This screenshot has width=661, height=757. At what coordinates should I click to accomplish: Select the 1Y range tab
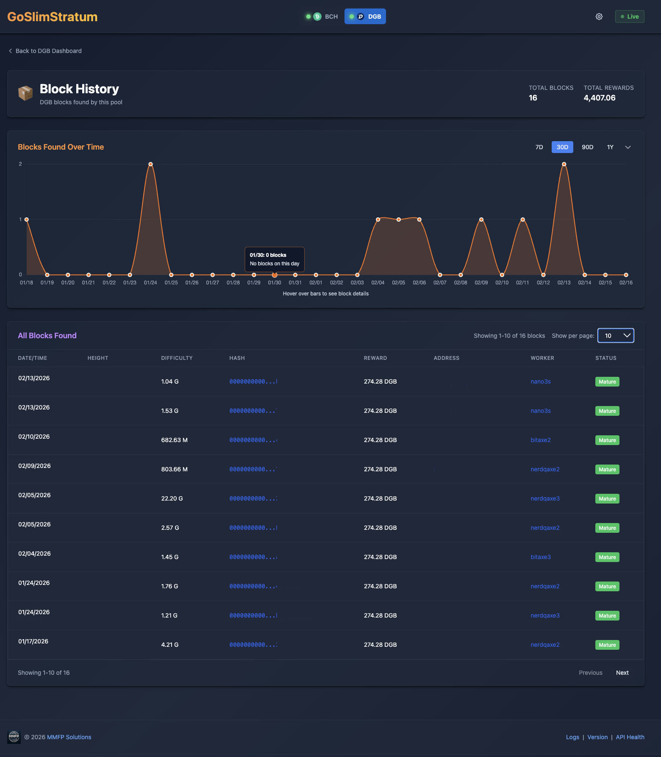click(610, 147)
